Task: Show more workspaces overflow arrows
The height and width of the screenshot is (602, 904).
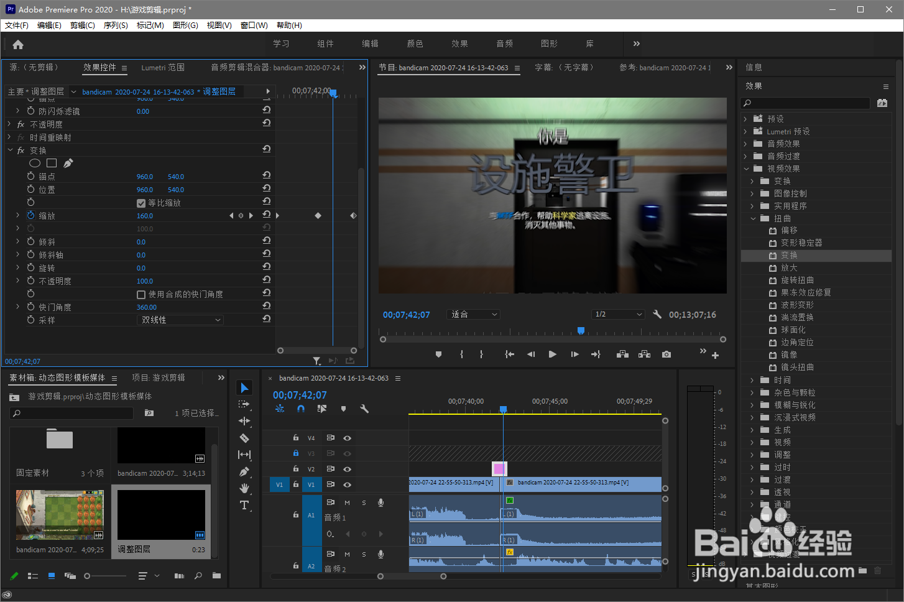Action: tap(636, 44)
